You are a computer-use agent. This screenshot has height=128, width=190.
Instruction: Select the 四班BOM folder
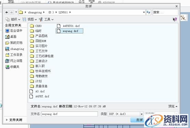[x=38, y=41]
